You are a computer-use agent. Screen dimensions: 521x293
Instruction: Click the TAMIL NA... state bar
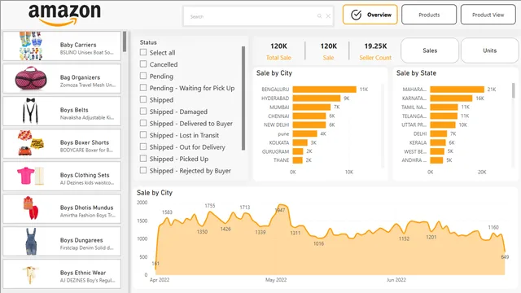[x=444, y=107]
